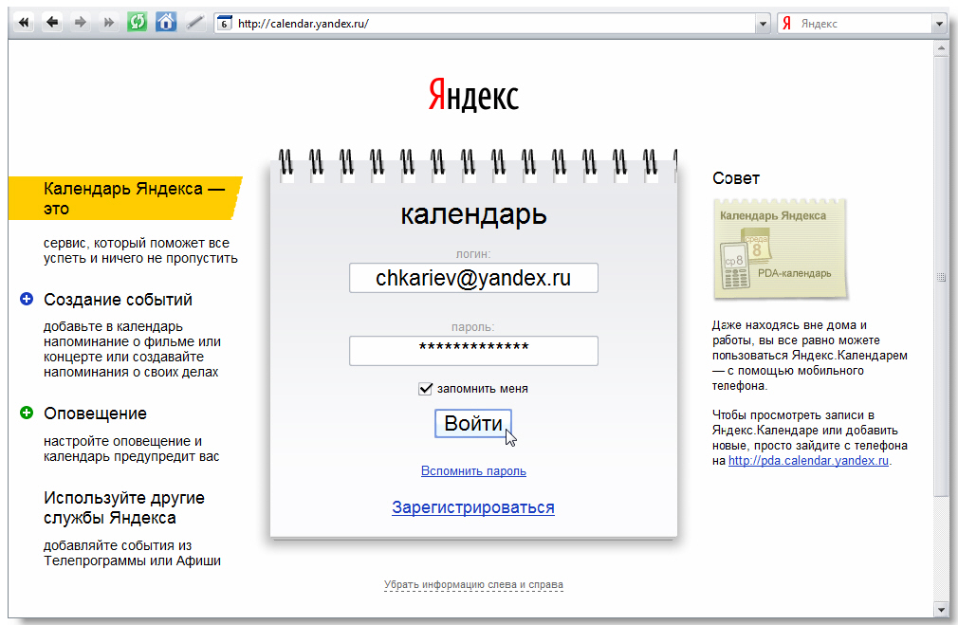Click the scrollbar down arrow
Viewport: 958px width, 625px height.
[x=941, y=609]
